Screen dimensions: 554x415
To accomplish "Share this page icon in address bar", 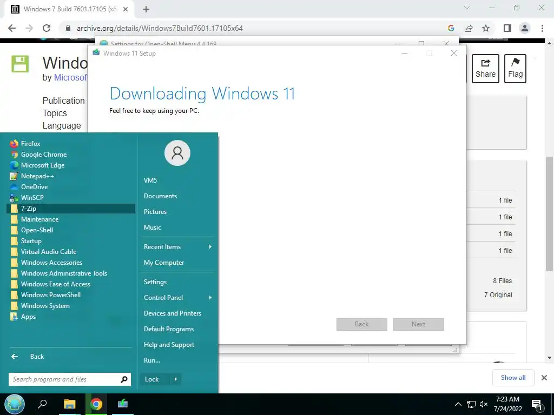I will click(x=469, y=28).
